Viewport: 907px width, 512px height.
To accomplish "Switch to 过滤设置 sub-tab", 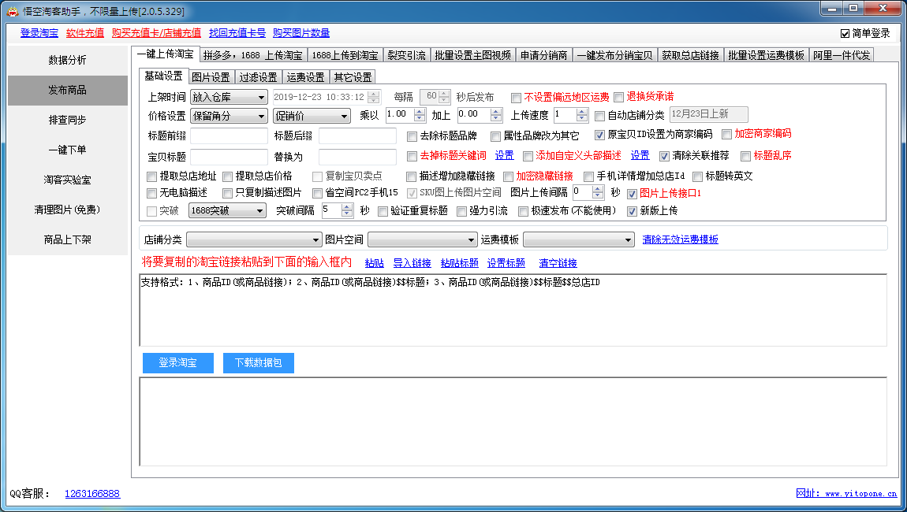I will (258, 77).
